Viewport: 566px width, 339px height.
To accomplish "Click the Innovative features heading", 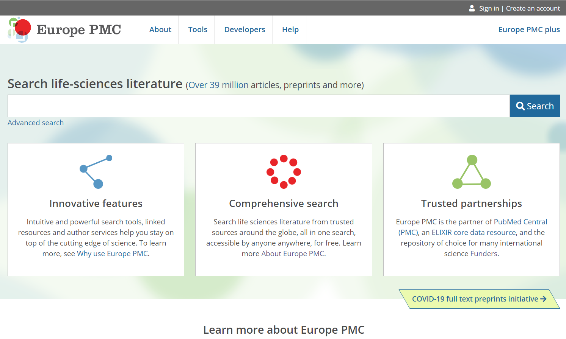I will pyautogui.click(x=96, y=204).
